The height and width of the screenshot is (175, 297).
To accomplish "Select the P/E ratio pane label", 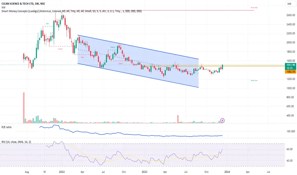I will (6, 127).
